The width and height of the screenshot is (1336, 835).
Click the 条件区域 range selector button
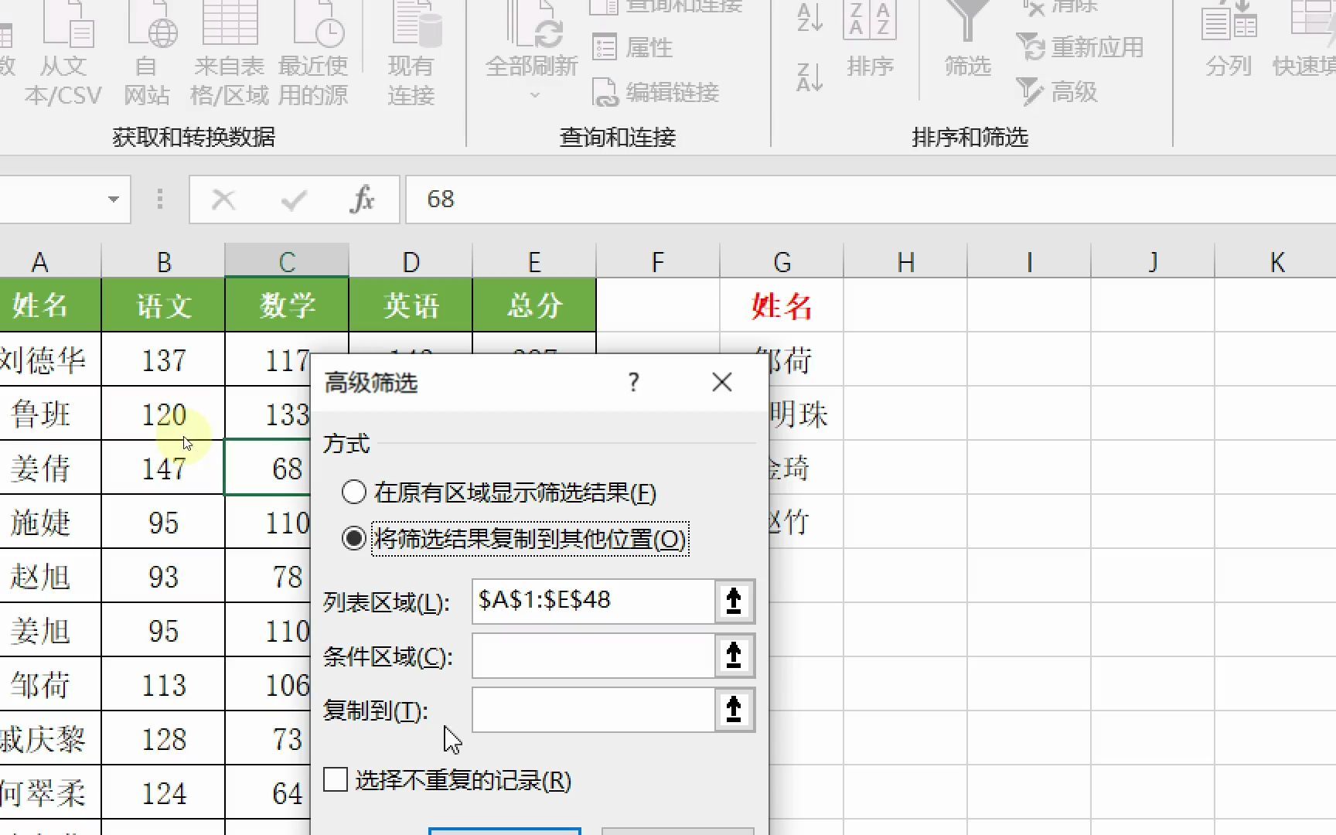733,656
